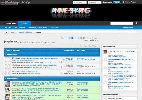The image size is (142, 100).
Task: Click the forum search text box
Action: click(122, 23)
